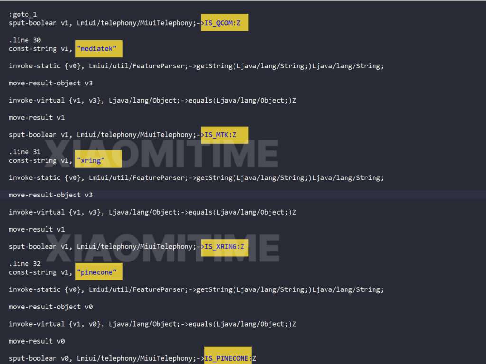The width and height of the screenshot is (486, 364).
Task: Click the move-result-object v0 instruction
Action: (x=50, y=307)
